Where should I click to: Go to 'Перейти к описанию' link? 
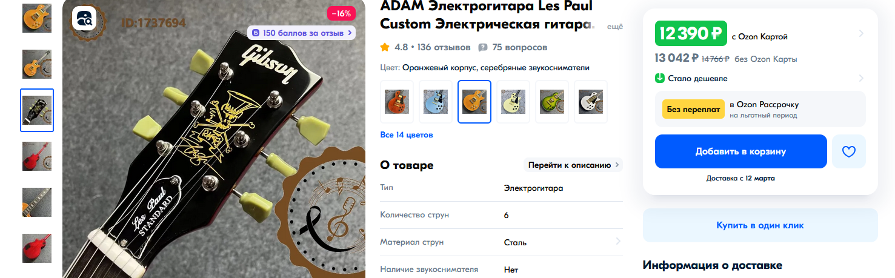pos(573,165)
